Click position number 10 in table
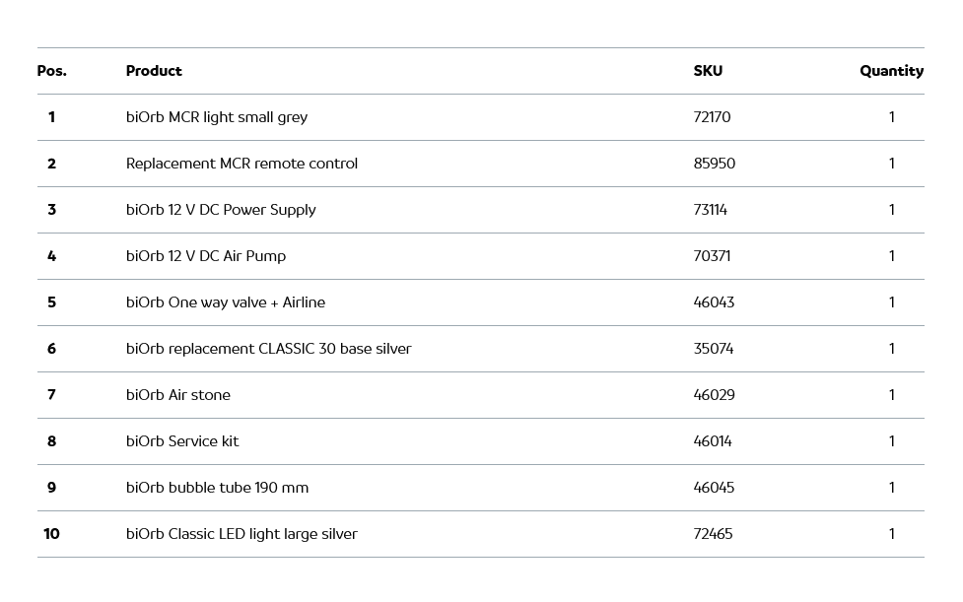This screenshot has width=963, height=602. point(51,534)
